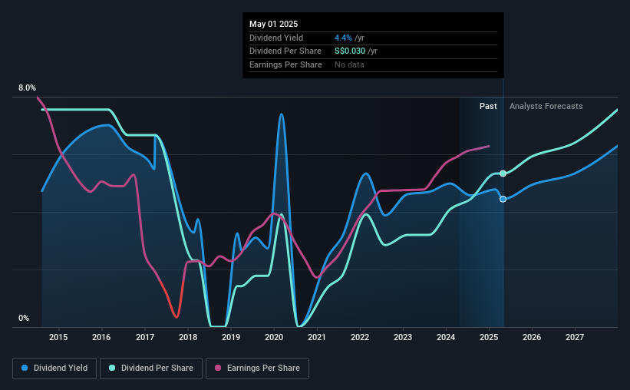Click the 2018 x-axis label
The image size is (630, 390).
188,337
